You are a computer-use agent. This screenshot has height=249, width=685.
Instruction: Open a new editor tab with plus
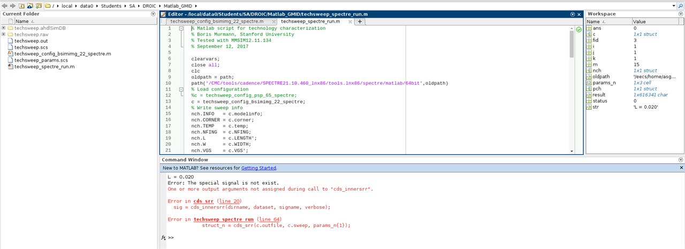[x=360, y=21]
